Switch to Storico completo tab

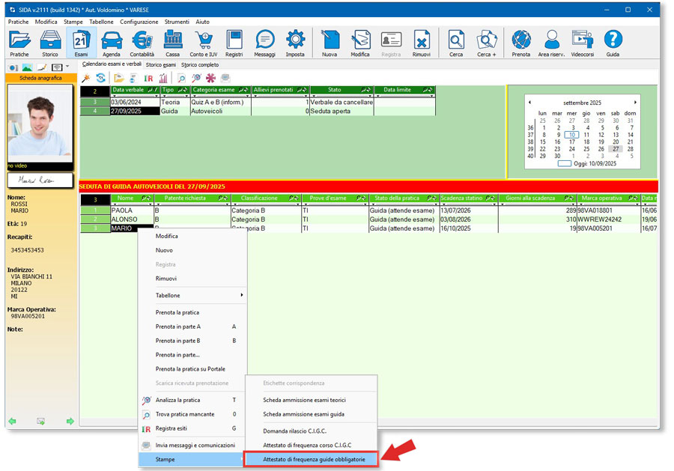200,65
